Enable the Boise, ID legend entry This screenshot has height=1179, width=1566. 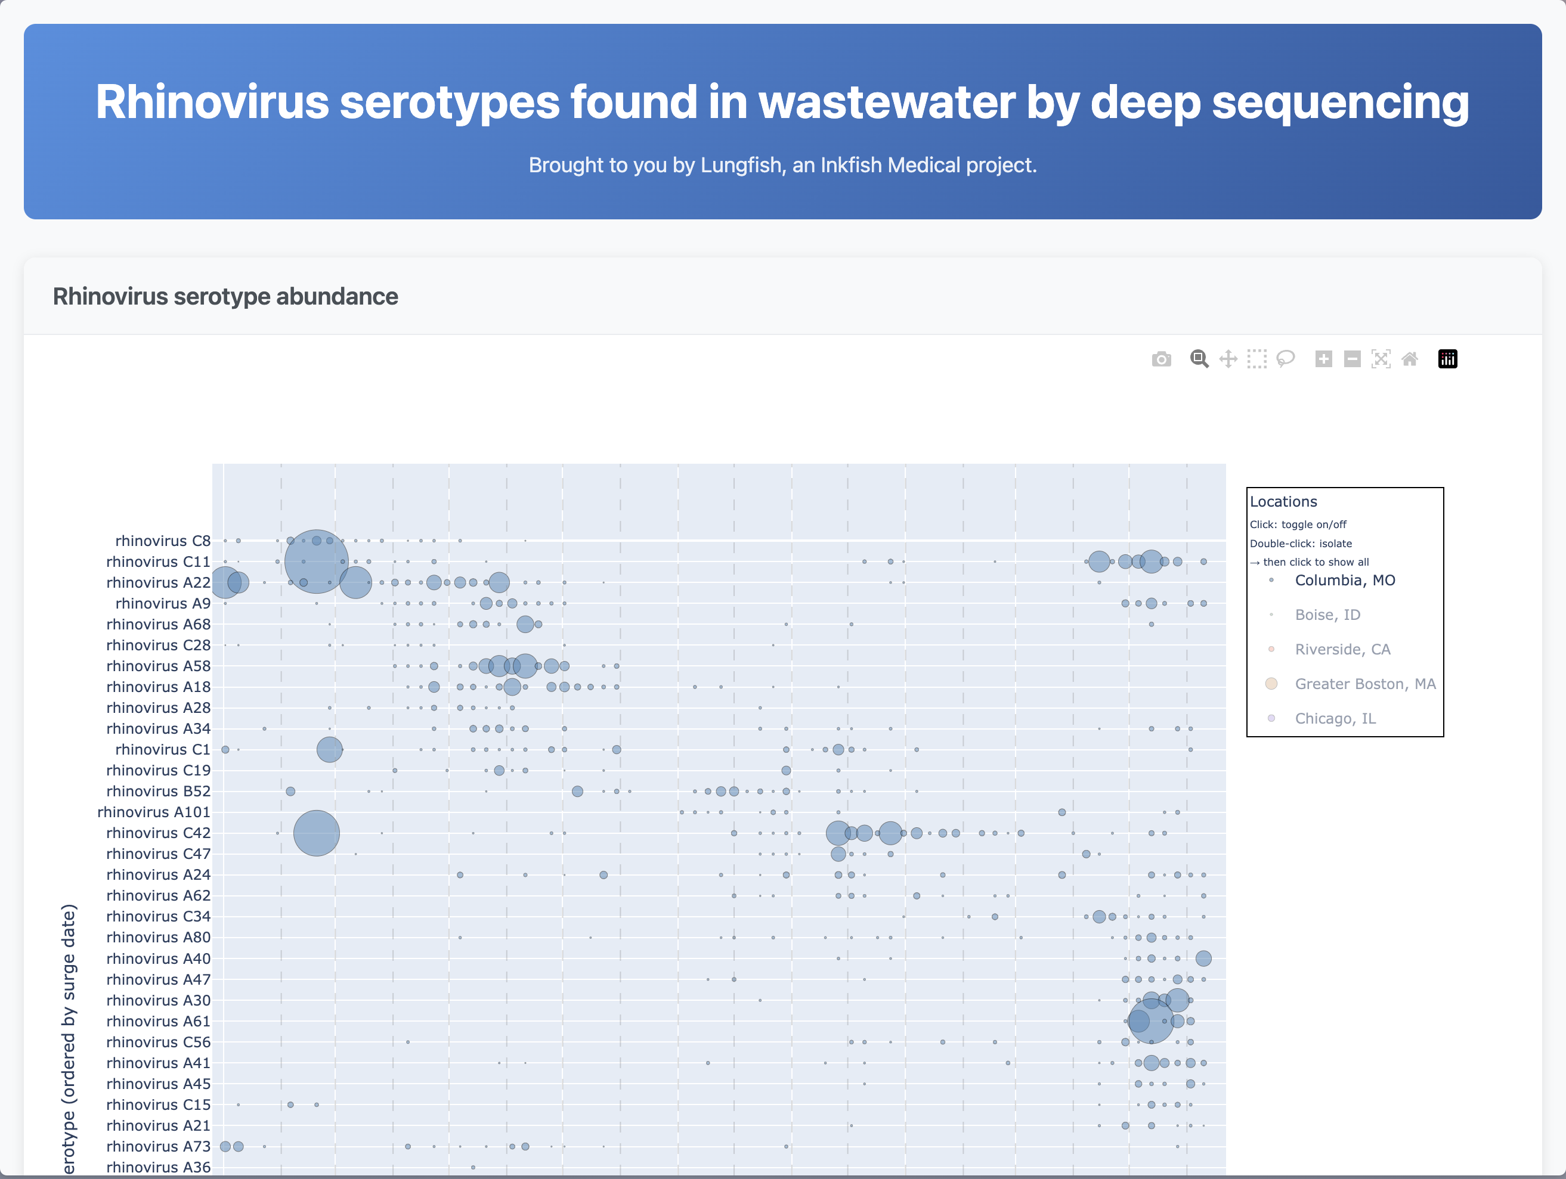click(1327, 615)
